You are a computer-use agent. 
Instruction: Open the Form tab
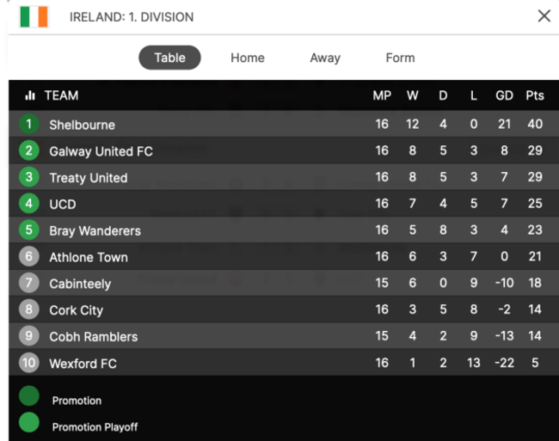click(x=400, y=58)
